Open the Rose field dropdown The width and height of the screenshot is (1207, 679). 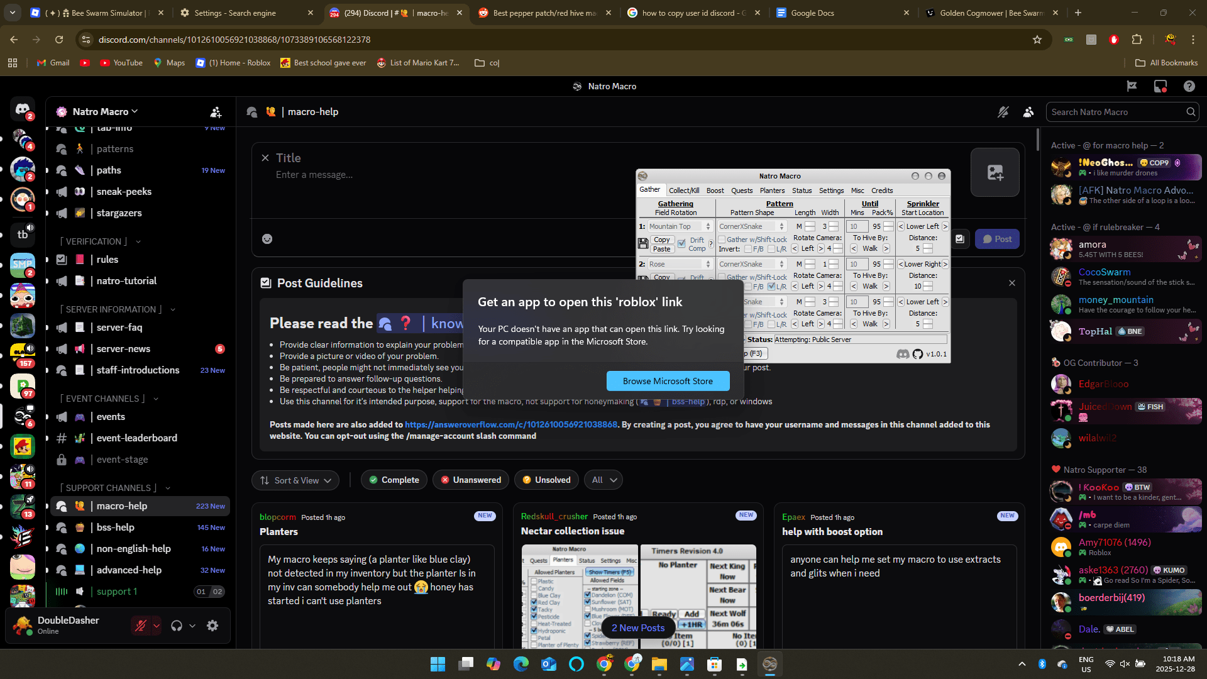[x=680, y=264]
